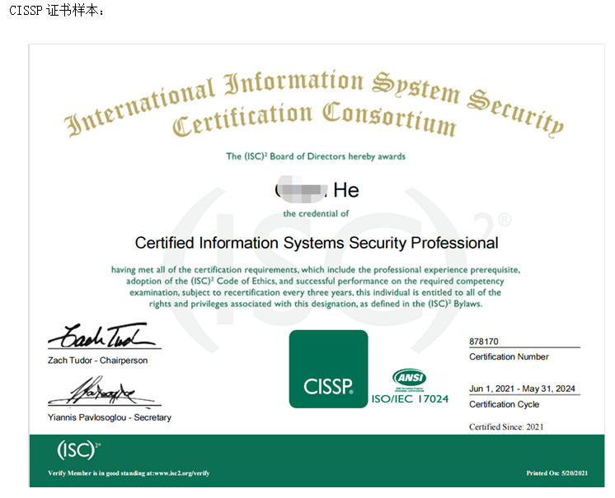The width and height of the screenshot is (615, 498).
Task: Click the 'Certified Since: 2021' text
Action: (506, 426)
